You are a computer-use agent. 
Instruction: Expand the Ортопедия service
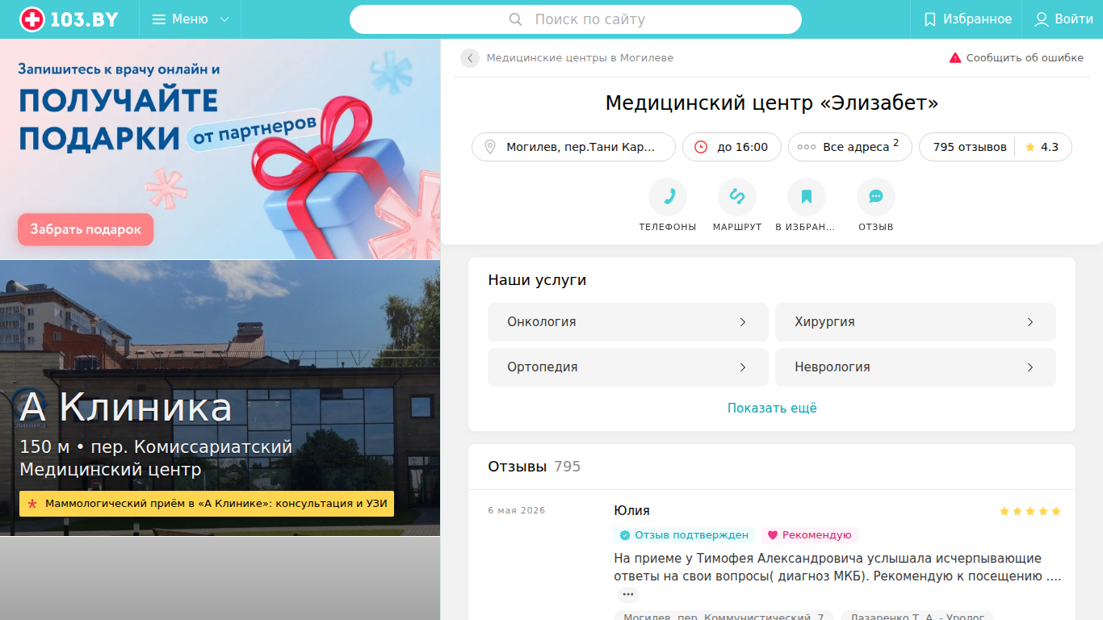click(x=628, y=367)
